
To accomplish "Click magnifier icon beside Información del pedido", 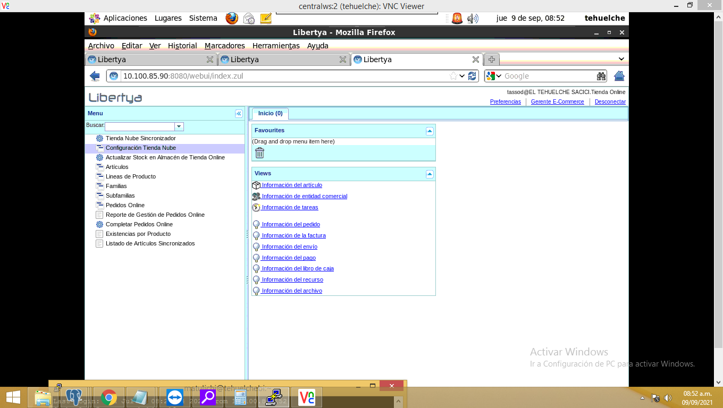I will 256,225.
